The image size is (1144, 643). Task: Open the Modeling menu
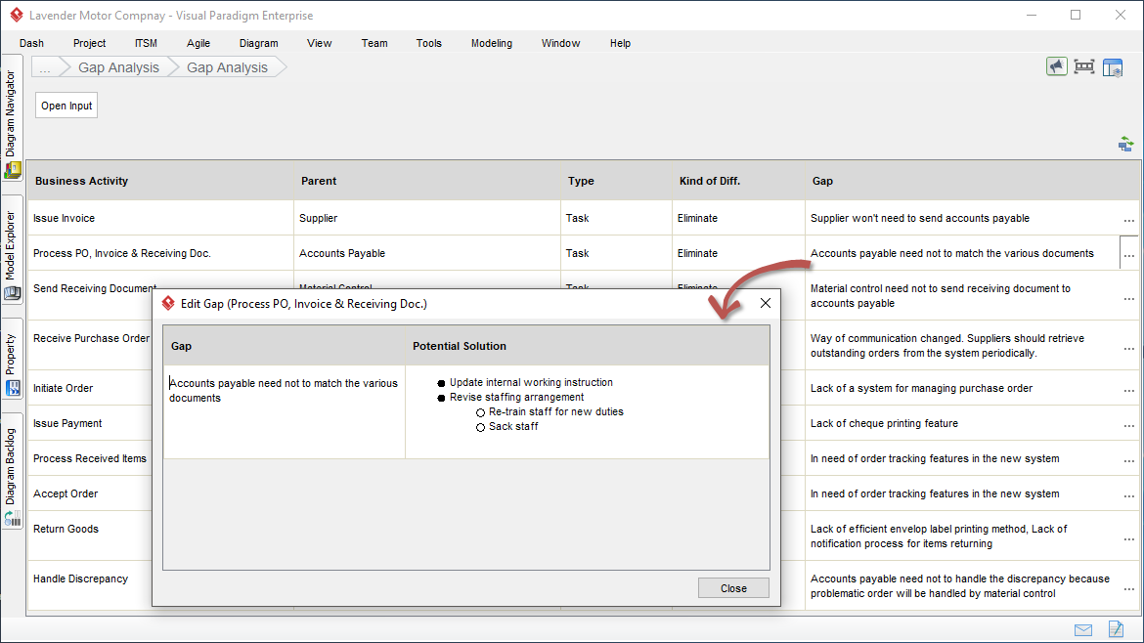click(x=491, y=43)
